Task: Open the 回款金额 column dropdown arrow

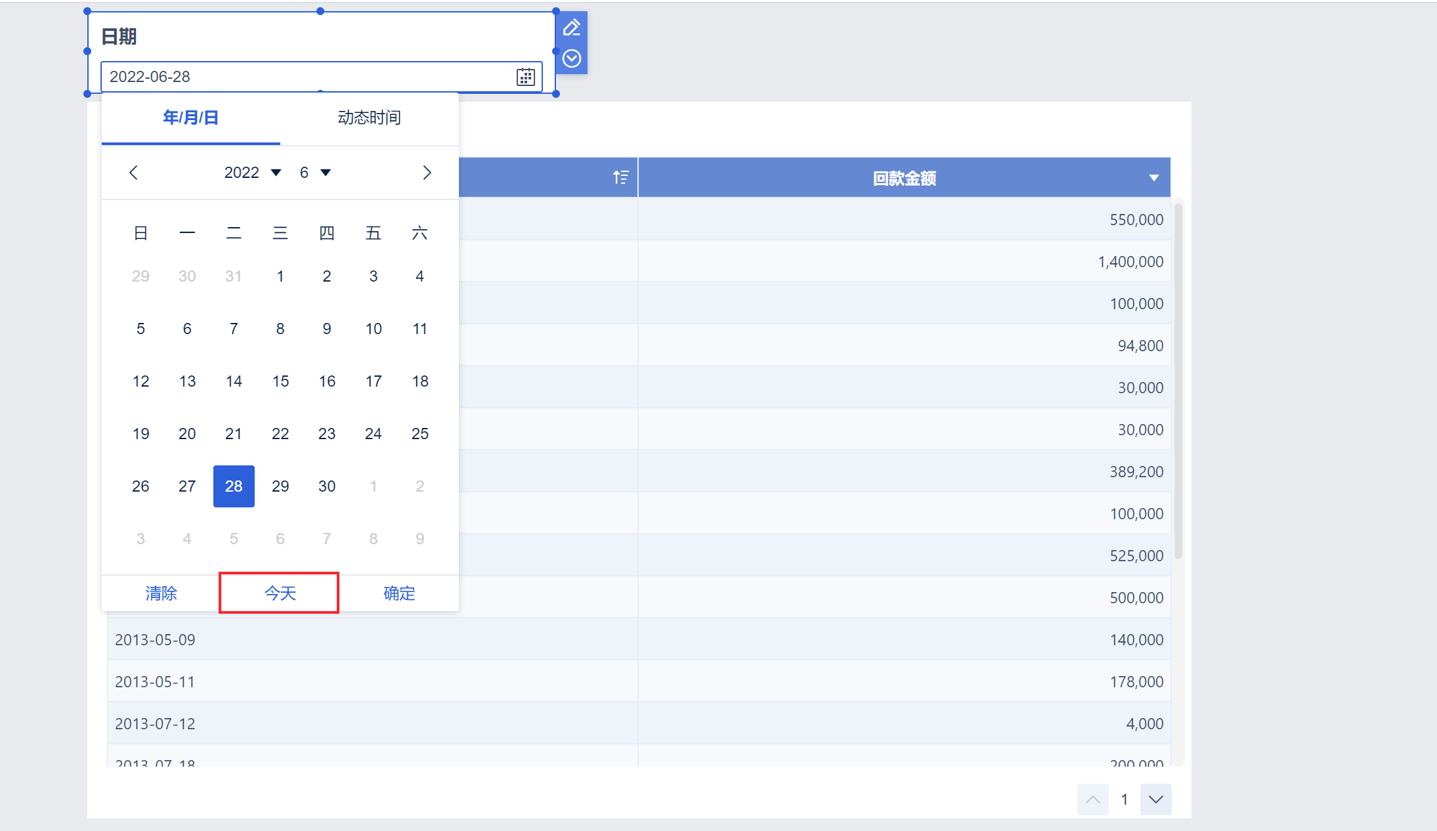Action: click(1154, 178)
